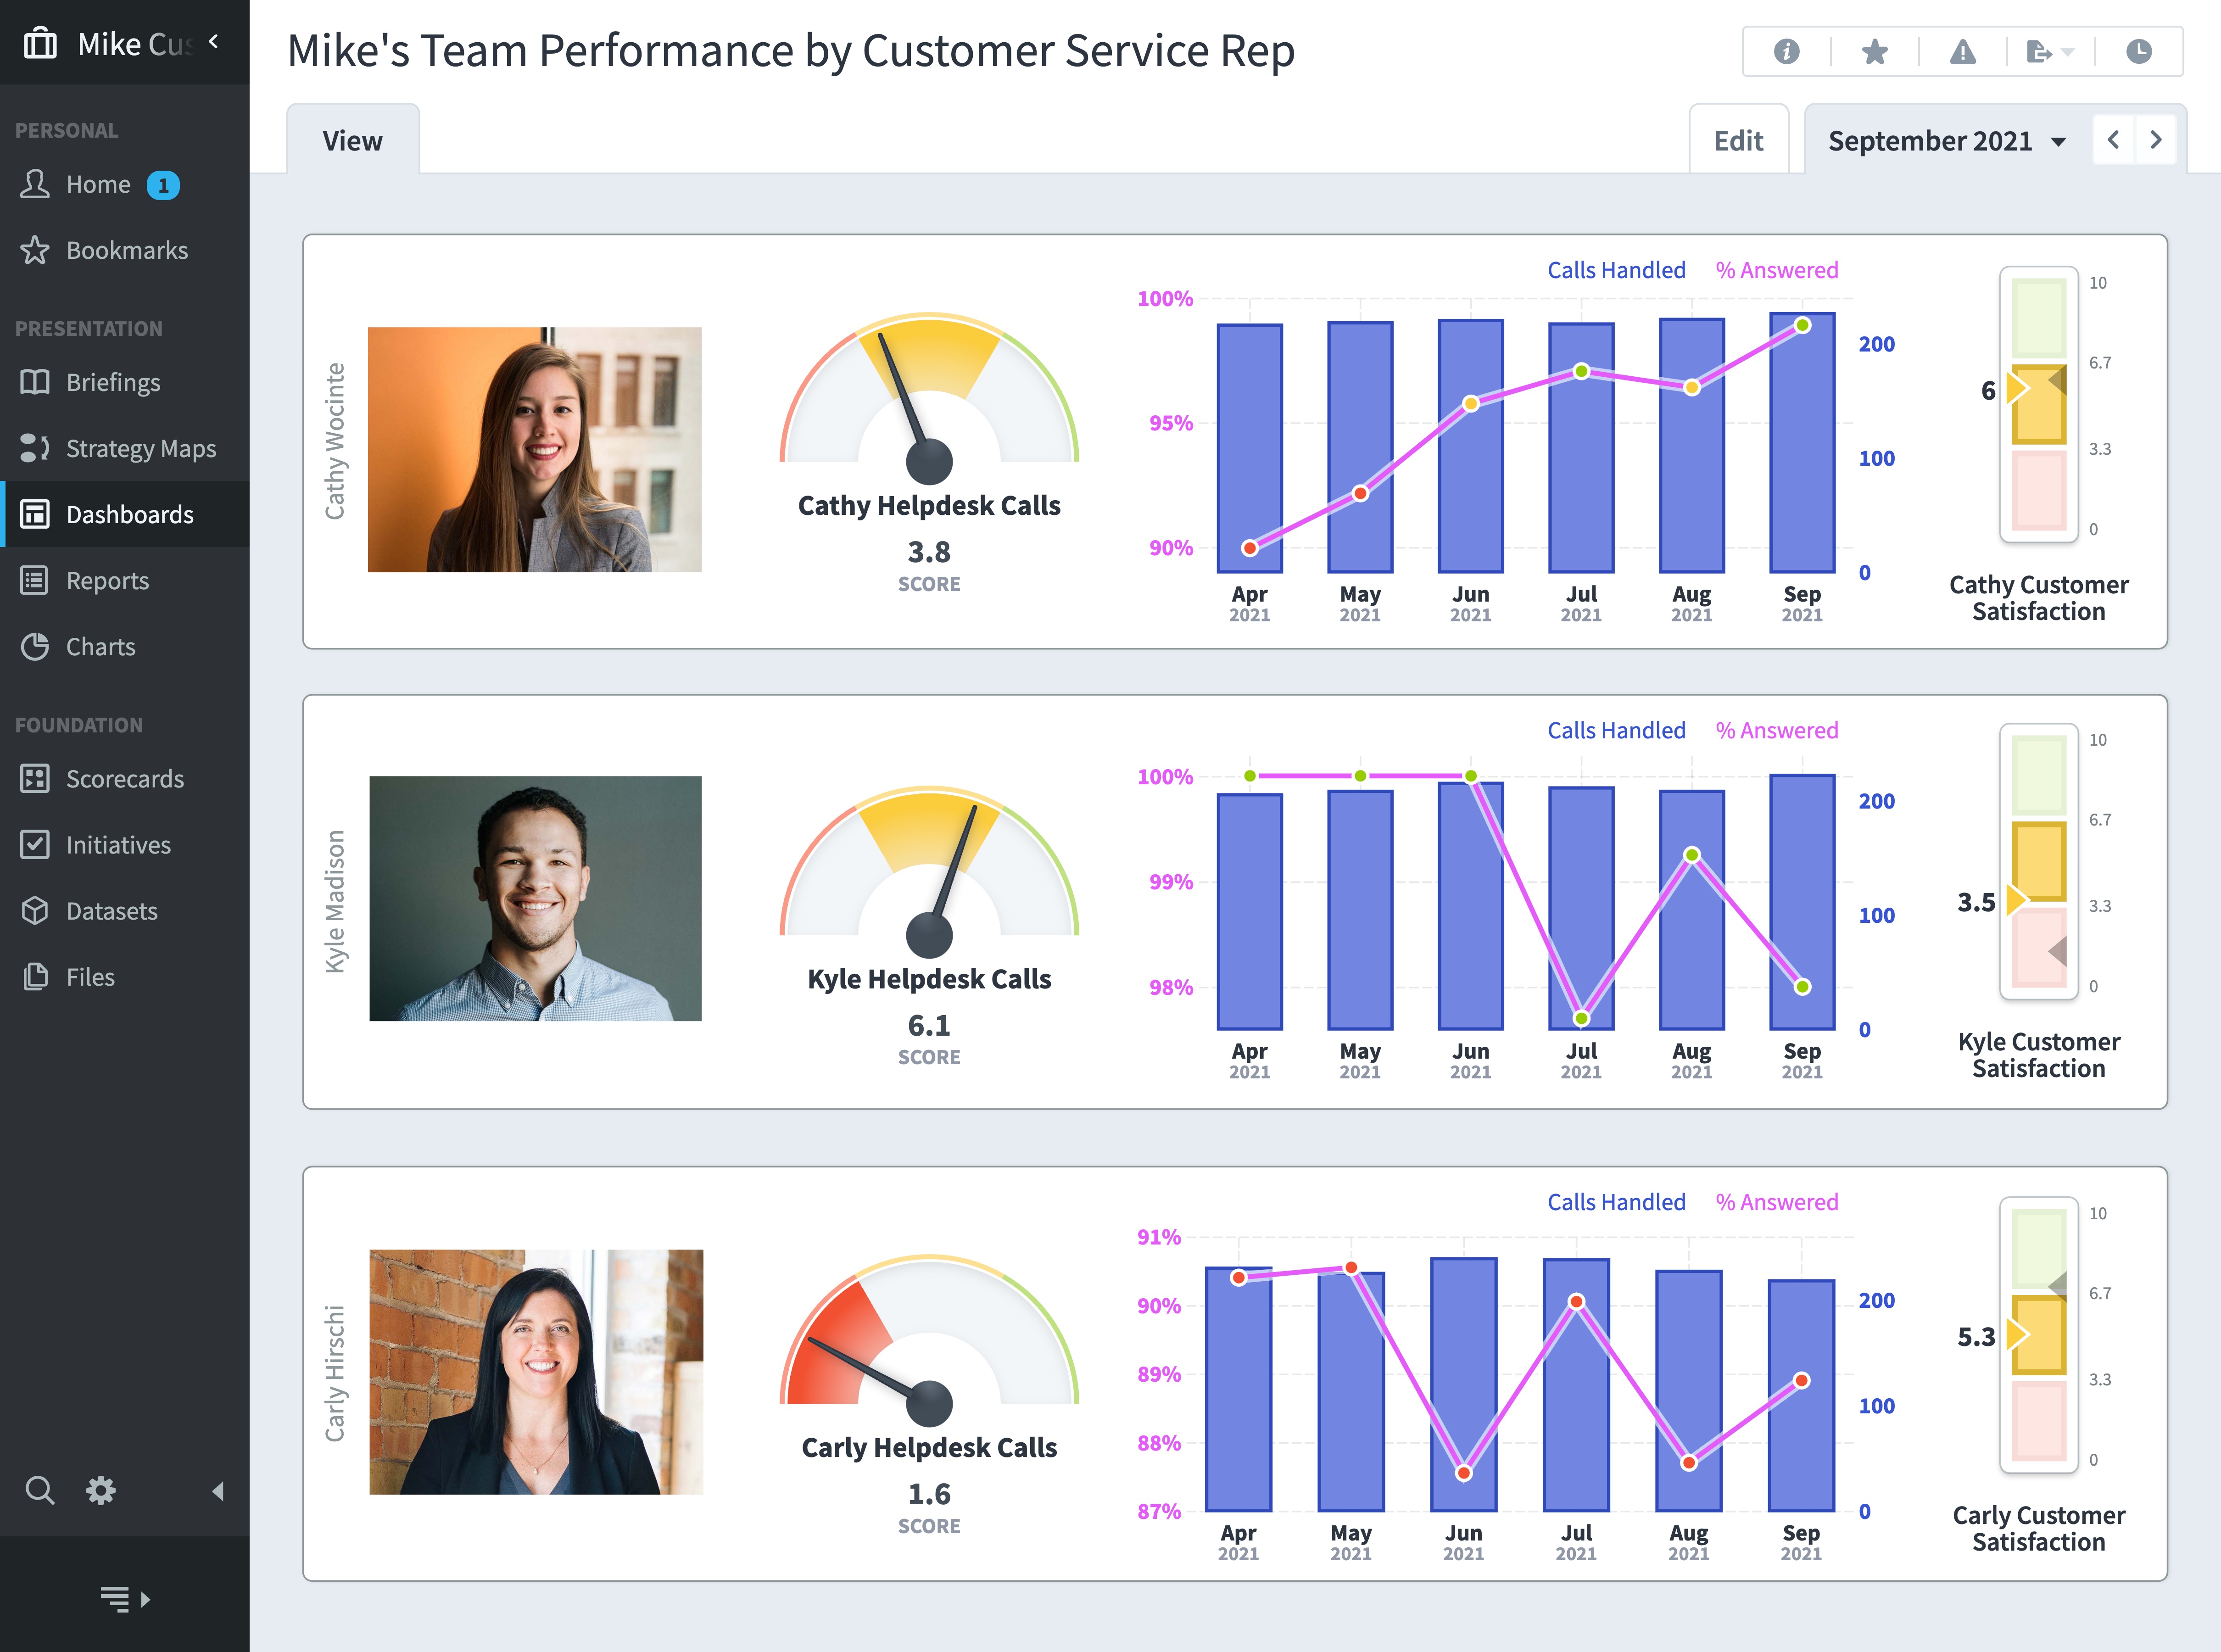This screenshot has width=2221, height=1652.
Task: Go to the next period arrow
Action: pos(2156,140)
